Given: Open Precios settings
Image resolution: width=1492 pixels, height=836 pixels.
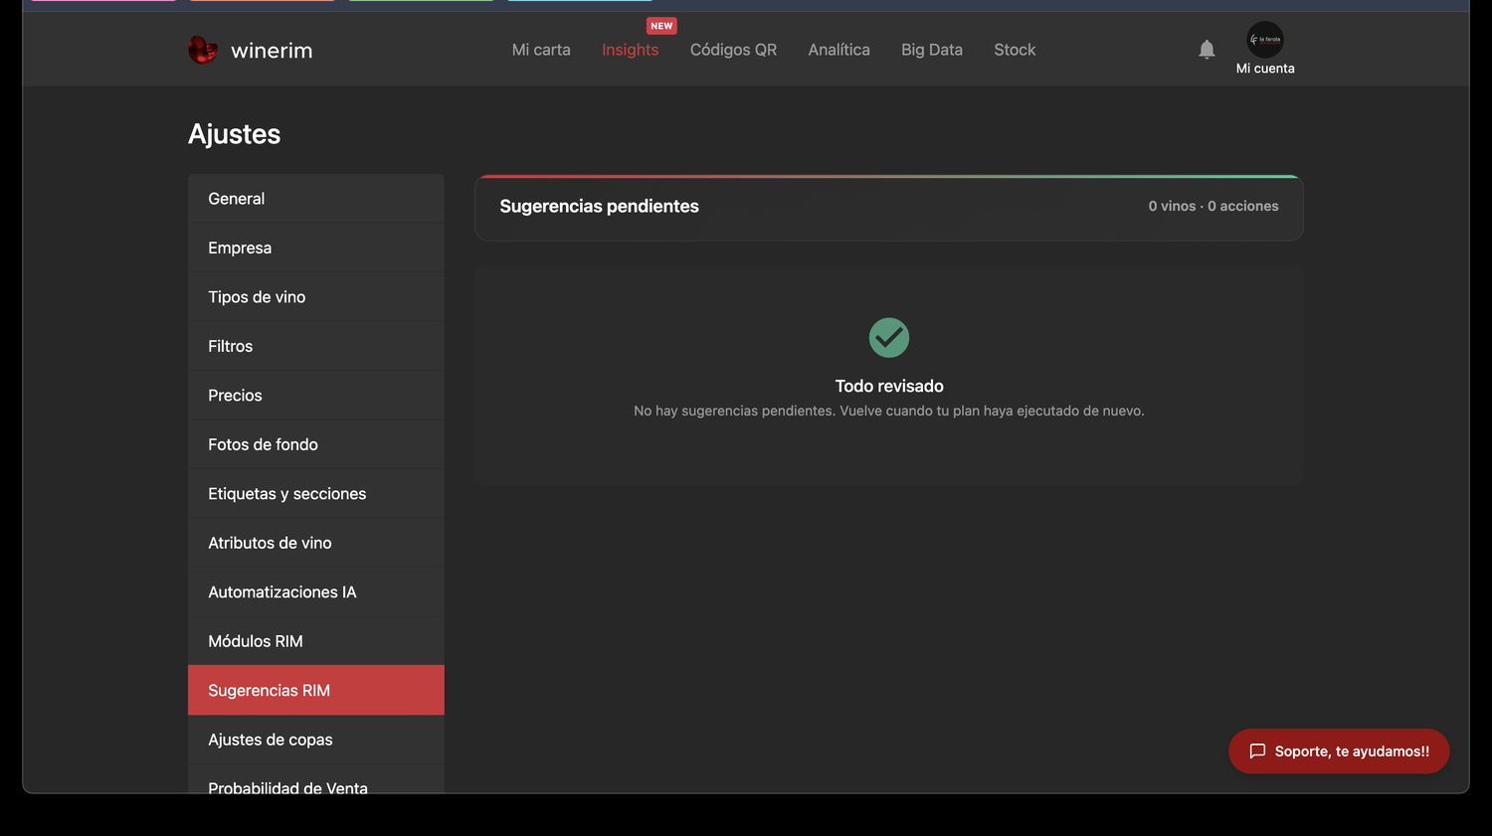Looking at the screenshot, I should pyautogui.click(x=316, y=396).
